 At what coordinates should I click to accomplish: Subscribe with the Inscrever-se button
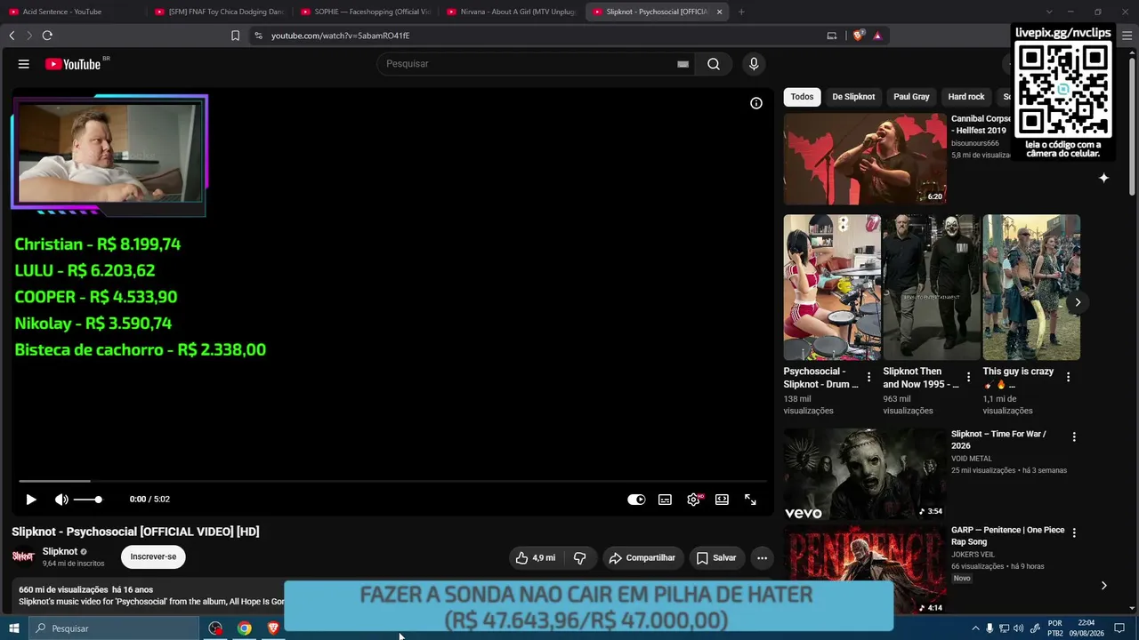153,557
